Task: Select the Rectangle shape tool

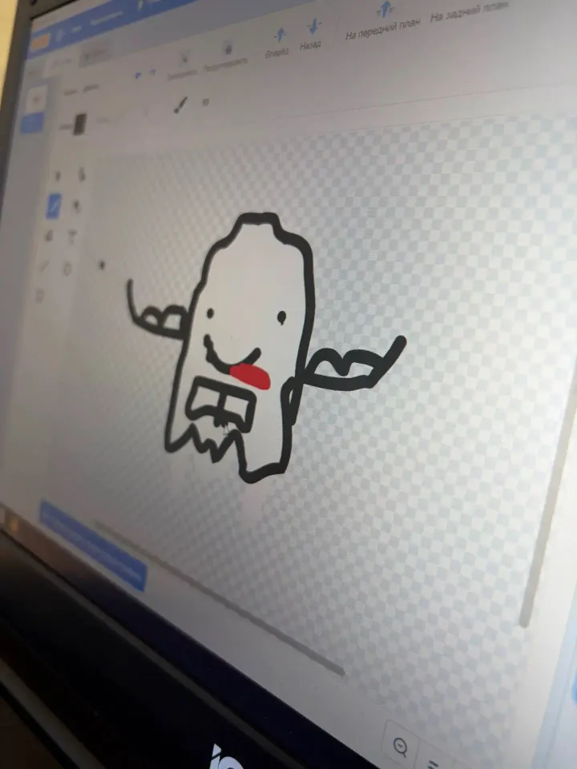Action: tap(40, 296)
